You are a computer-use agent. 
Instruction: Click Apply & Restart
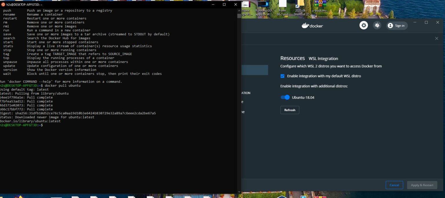422,185
